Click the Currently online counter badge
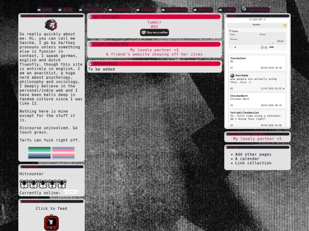Screen dimensions: 309x231 pyautogui.click(x=71, y=192)
